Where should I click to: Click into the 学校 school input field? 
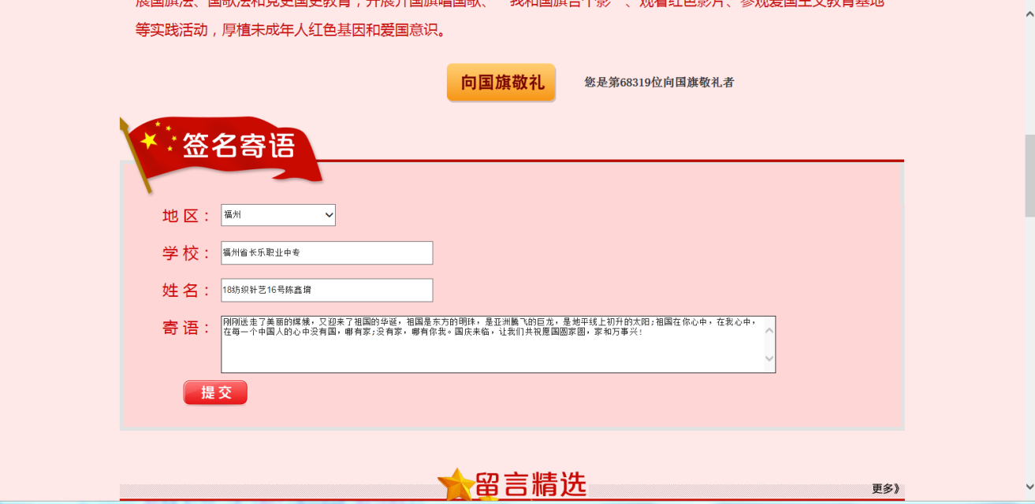[x=327, y=253]
